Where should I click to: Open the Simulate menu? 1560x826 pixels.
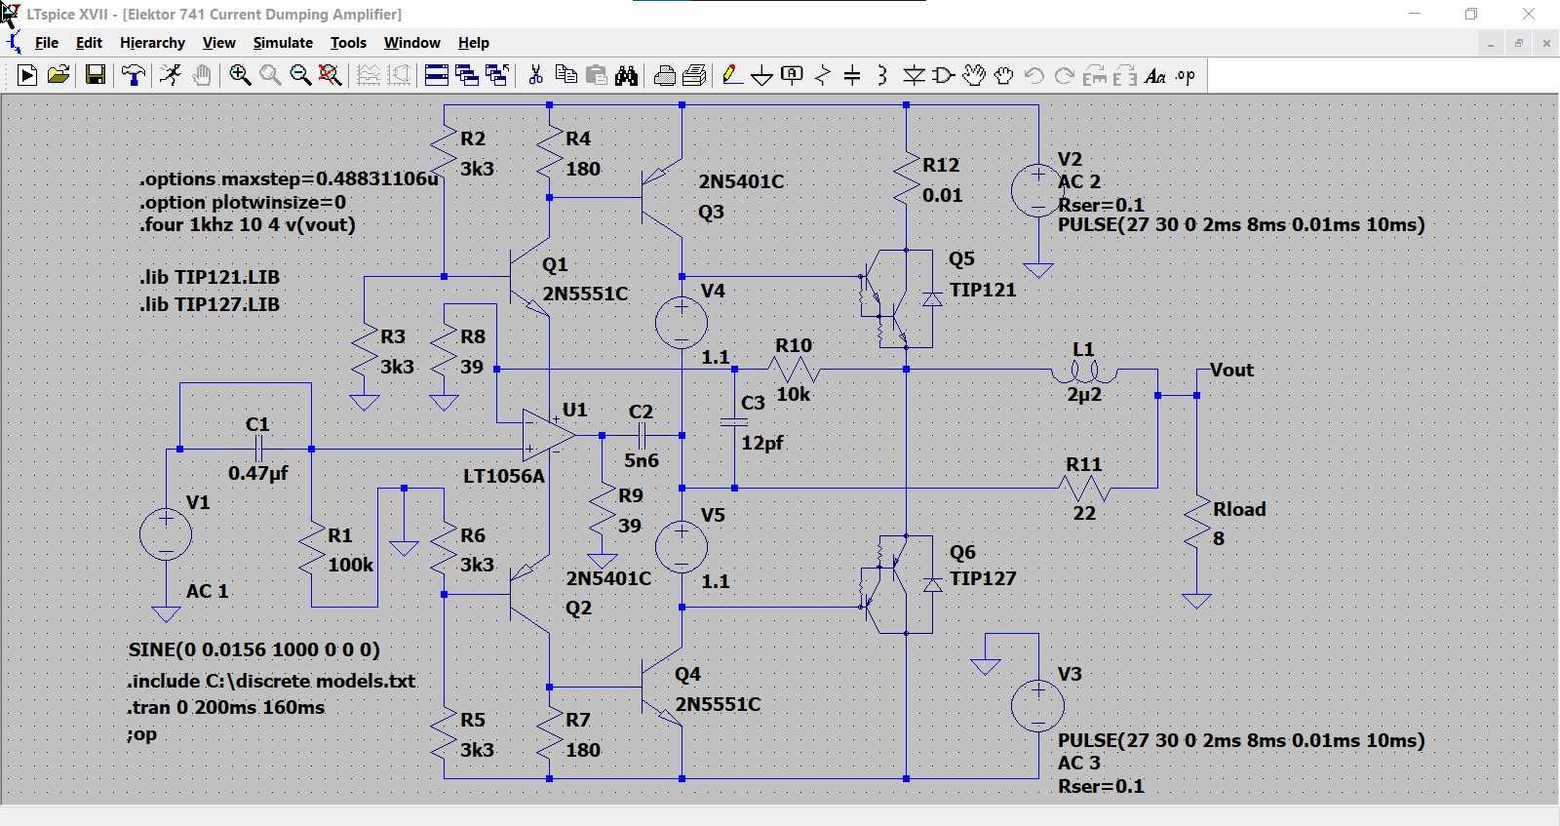(x=283, y=43)
